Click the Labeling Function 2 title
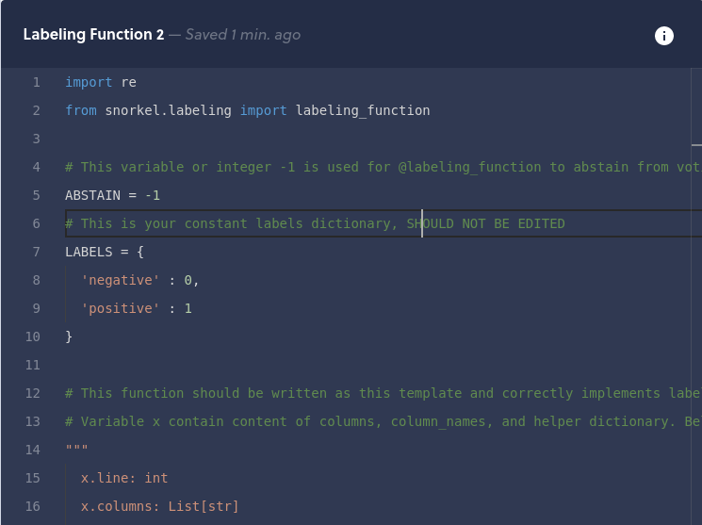The height and width of the screenshot is (525, 702). (93, 35)
